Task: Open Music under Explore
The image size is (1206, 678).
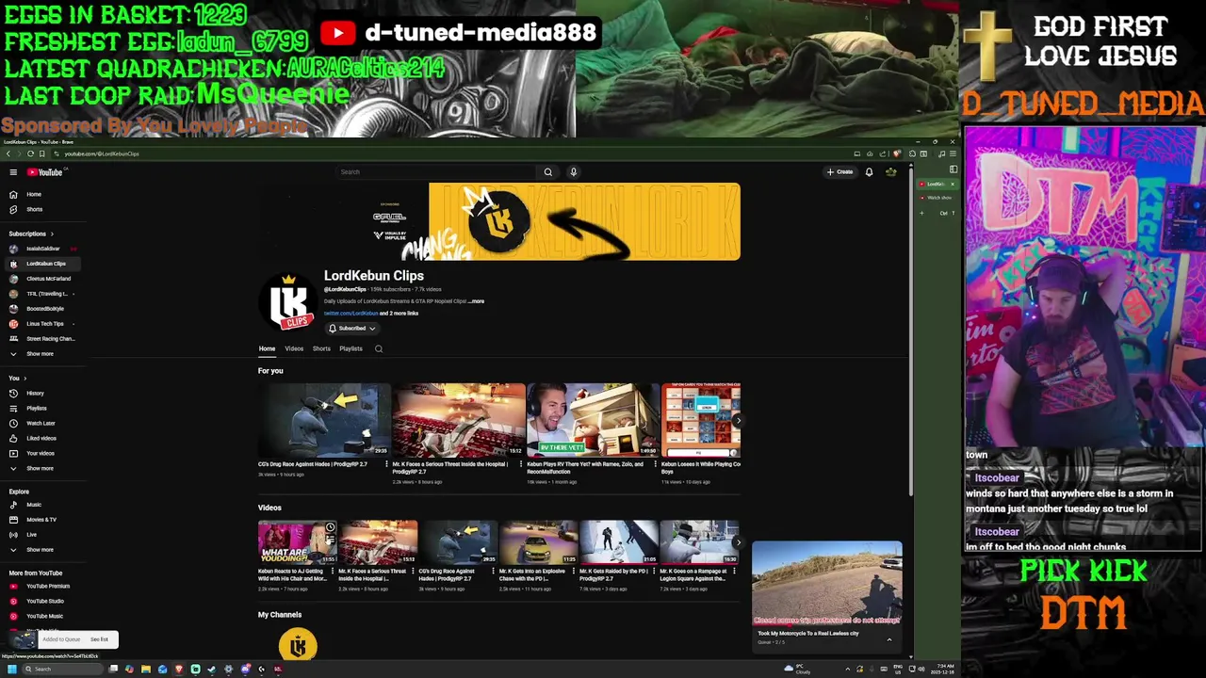Action: pos(42,505)
